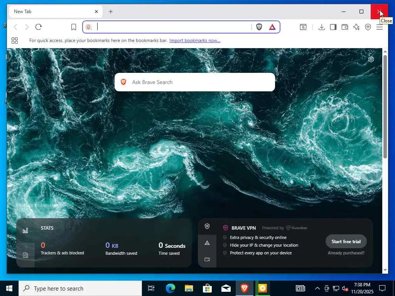Open Brave VPN toolbar icon
This screenshot has height=296, width=395.
pyautogui.click(x=368, y=27)
